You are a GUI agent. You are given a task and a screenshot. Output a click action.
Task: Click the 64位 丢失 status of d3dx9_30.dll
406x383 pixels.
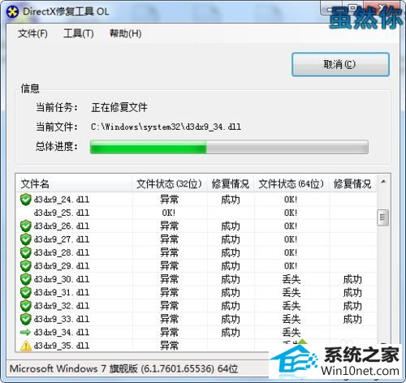click(292, 279)
